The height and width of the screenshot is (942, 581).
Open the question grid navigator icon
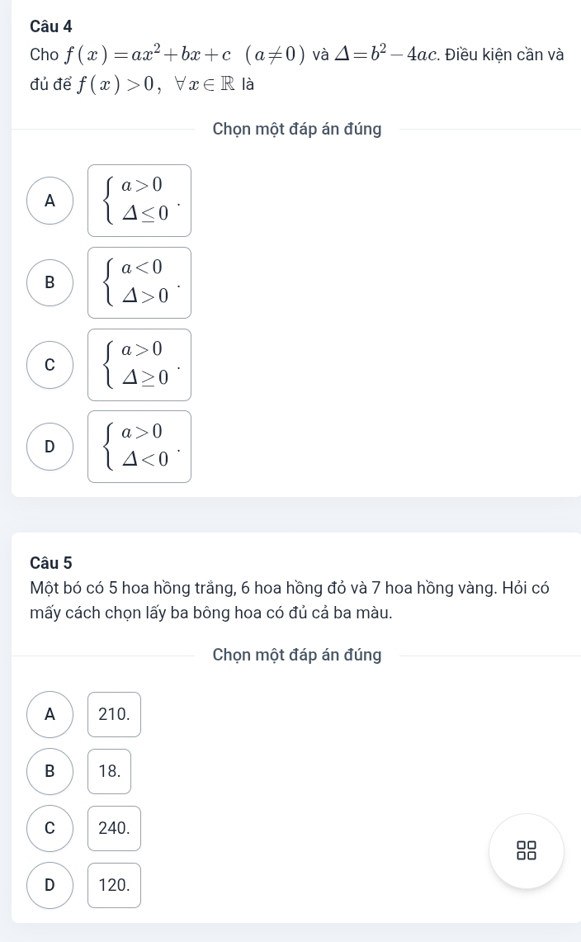pos(526,850)
